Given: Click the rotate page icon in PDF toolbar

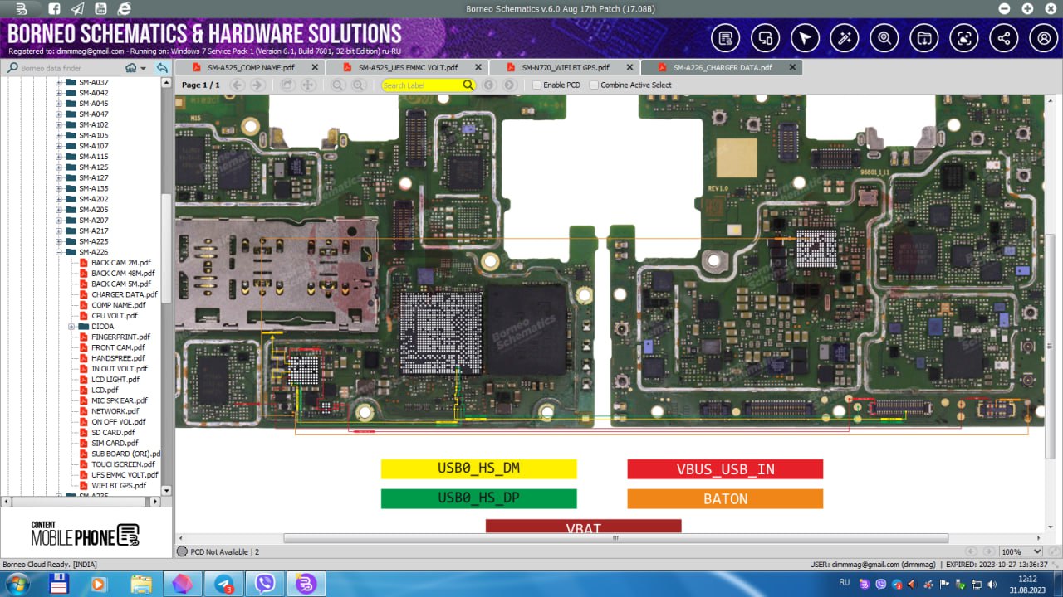Looking at the screenshot, I should tap(287, 85).
